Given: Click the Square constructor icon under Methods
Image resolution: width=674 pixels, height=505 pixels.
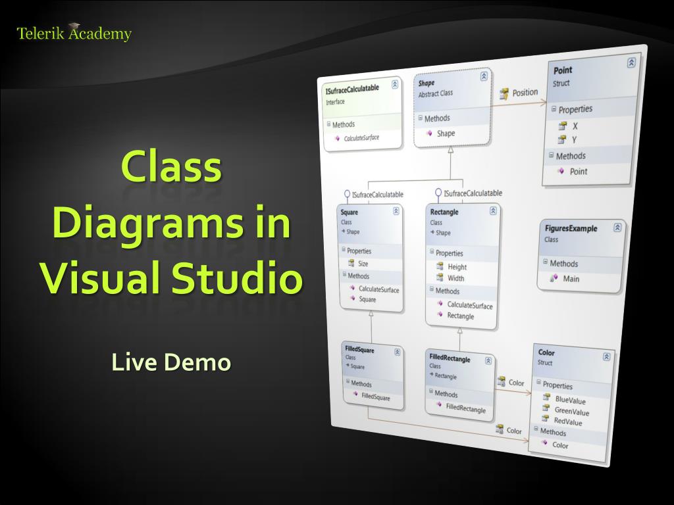Looking at the screenshot, I should (x=353, y=298).
